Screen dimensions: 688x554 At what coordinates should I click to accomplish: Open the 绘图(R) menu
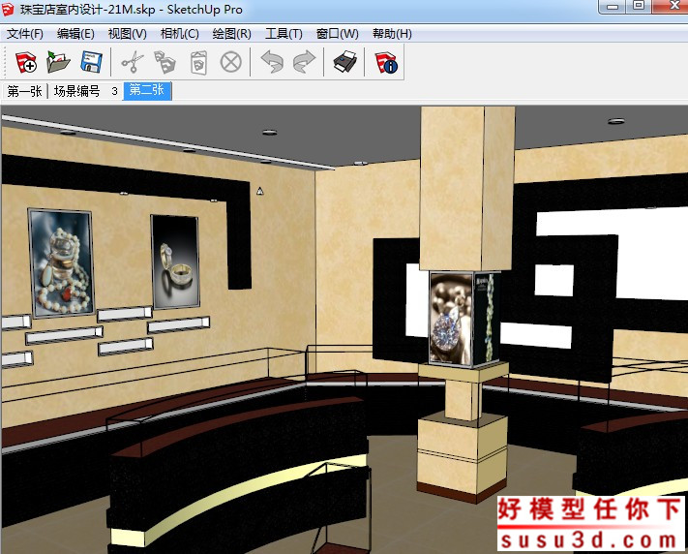point(231,34)
